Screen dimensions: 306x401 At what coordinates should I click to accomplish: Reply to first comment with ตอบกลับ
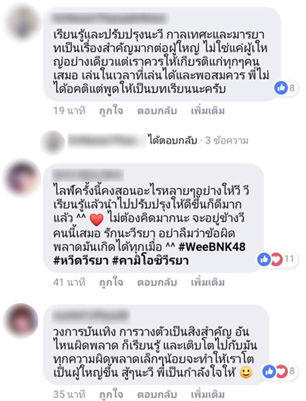coord(157,111)
